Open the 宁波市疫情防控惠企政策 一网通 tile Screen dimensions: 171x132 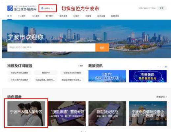[148, 114]
